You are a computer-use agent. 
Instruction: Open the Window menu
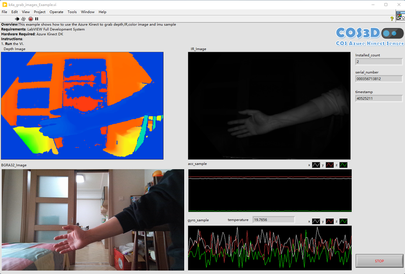[x=88, y=12]
